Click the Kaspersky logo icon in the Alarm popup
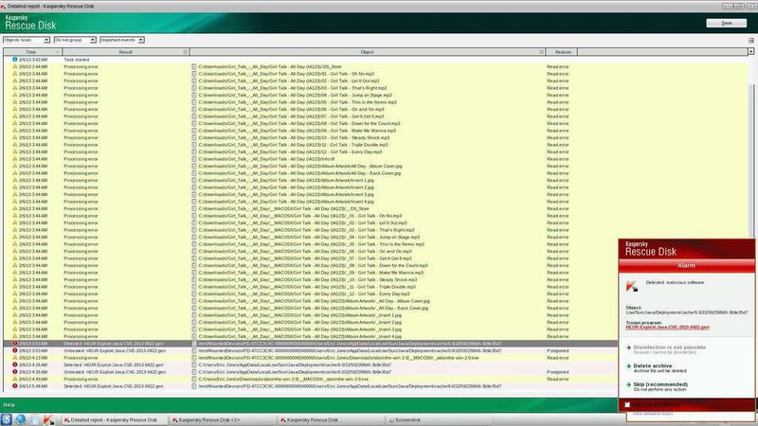 632,287
